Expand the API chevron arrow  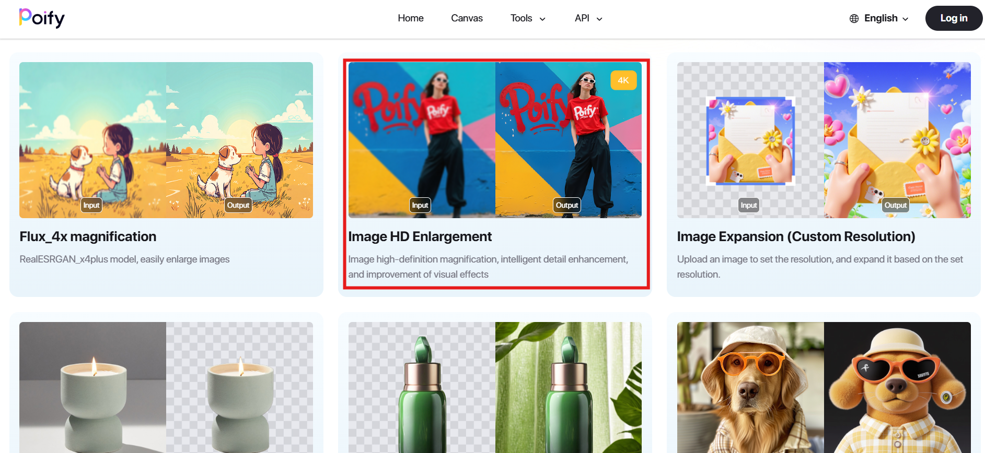[x=599, y=19]
